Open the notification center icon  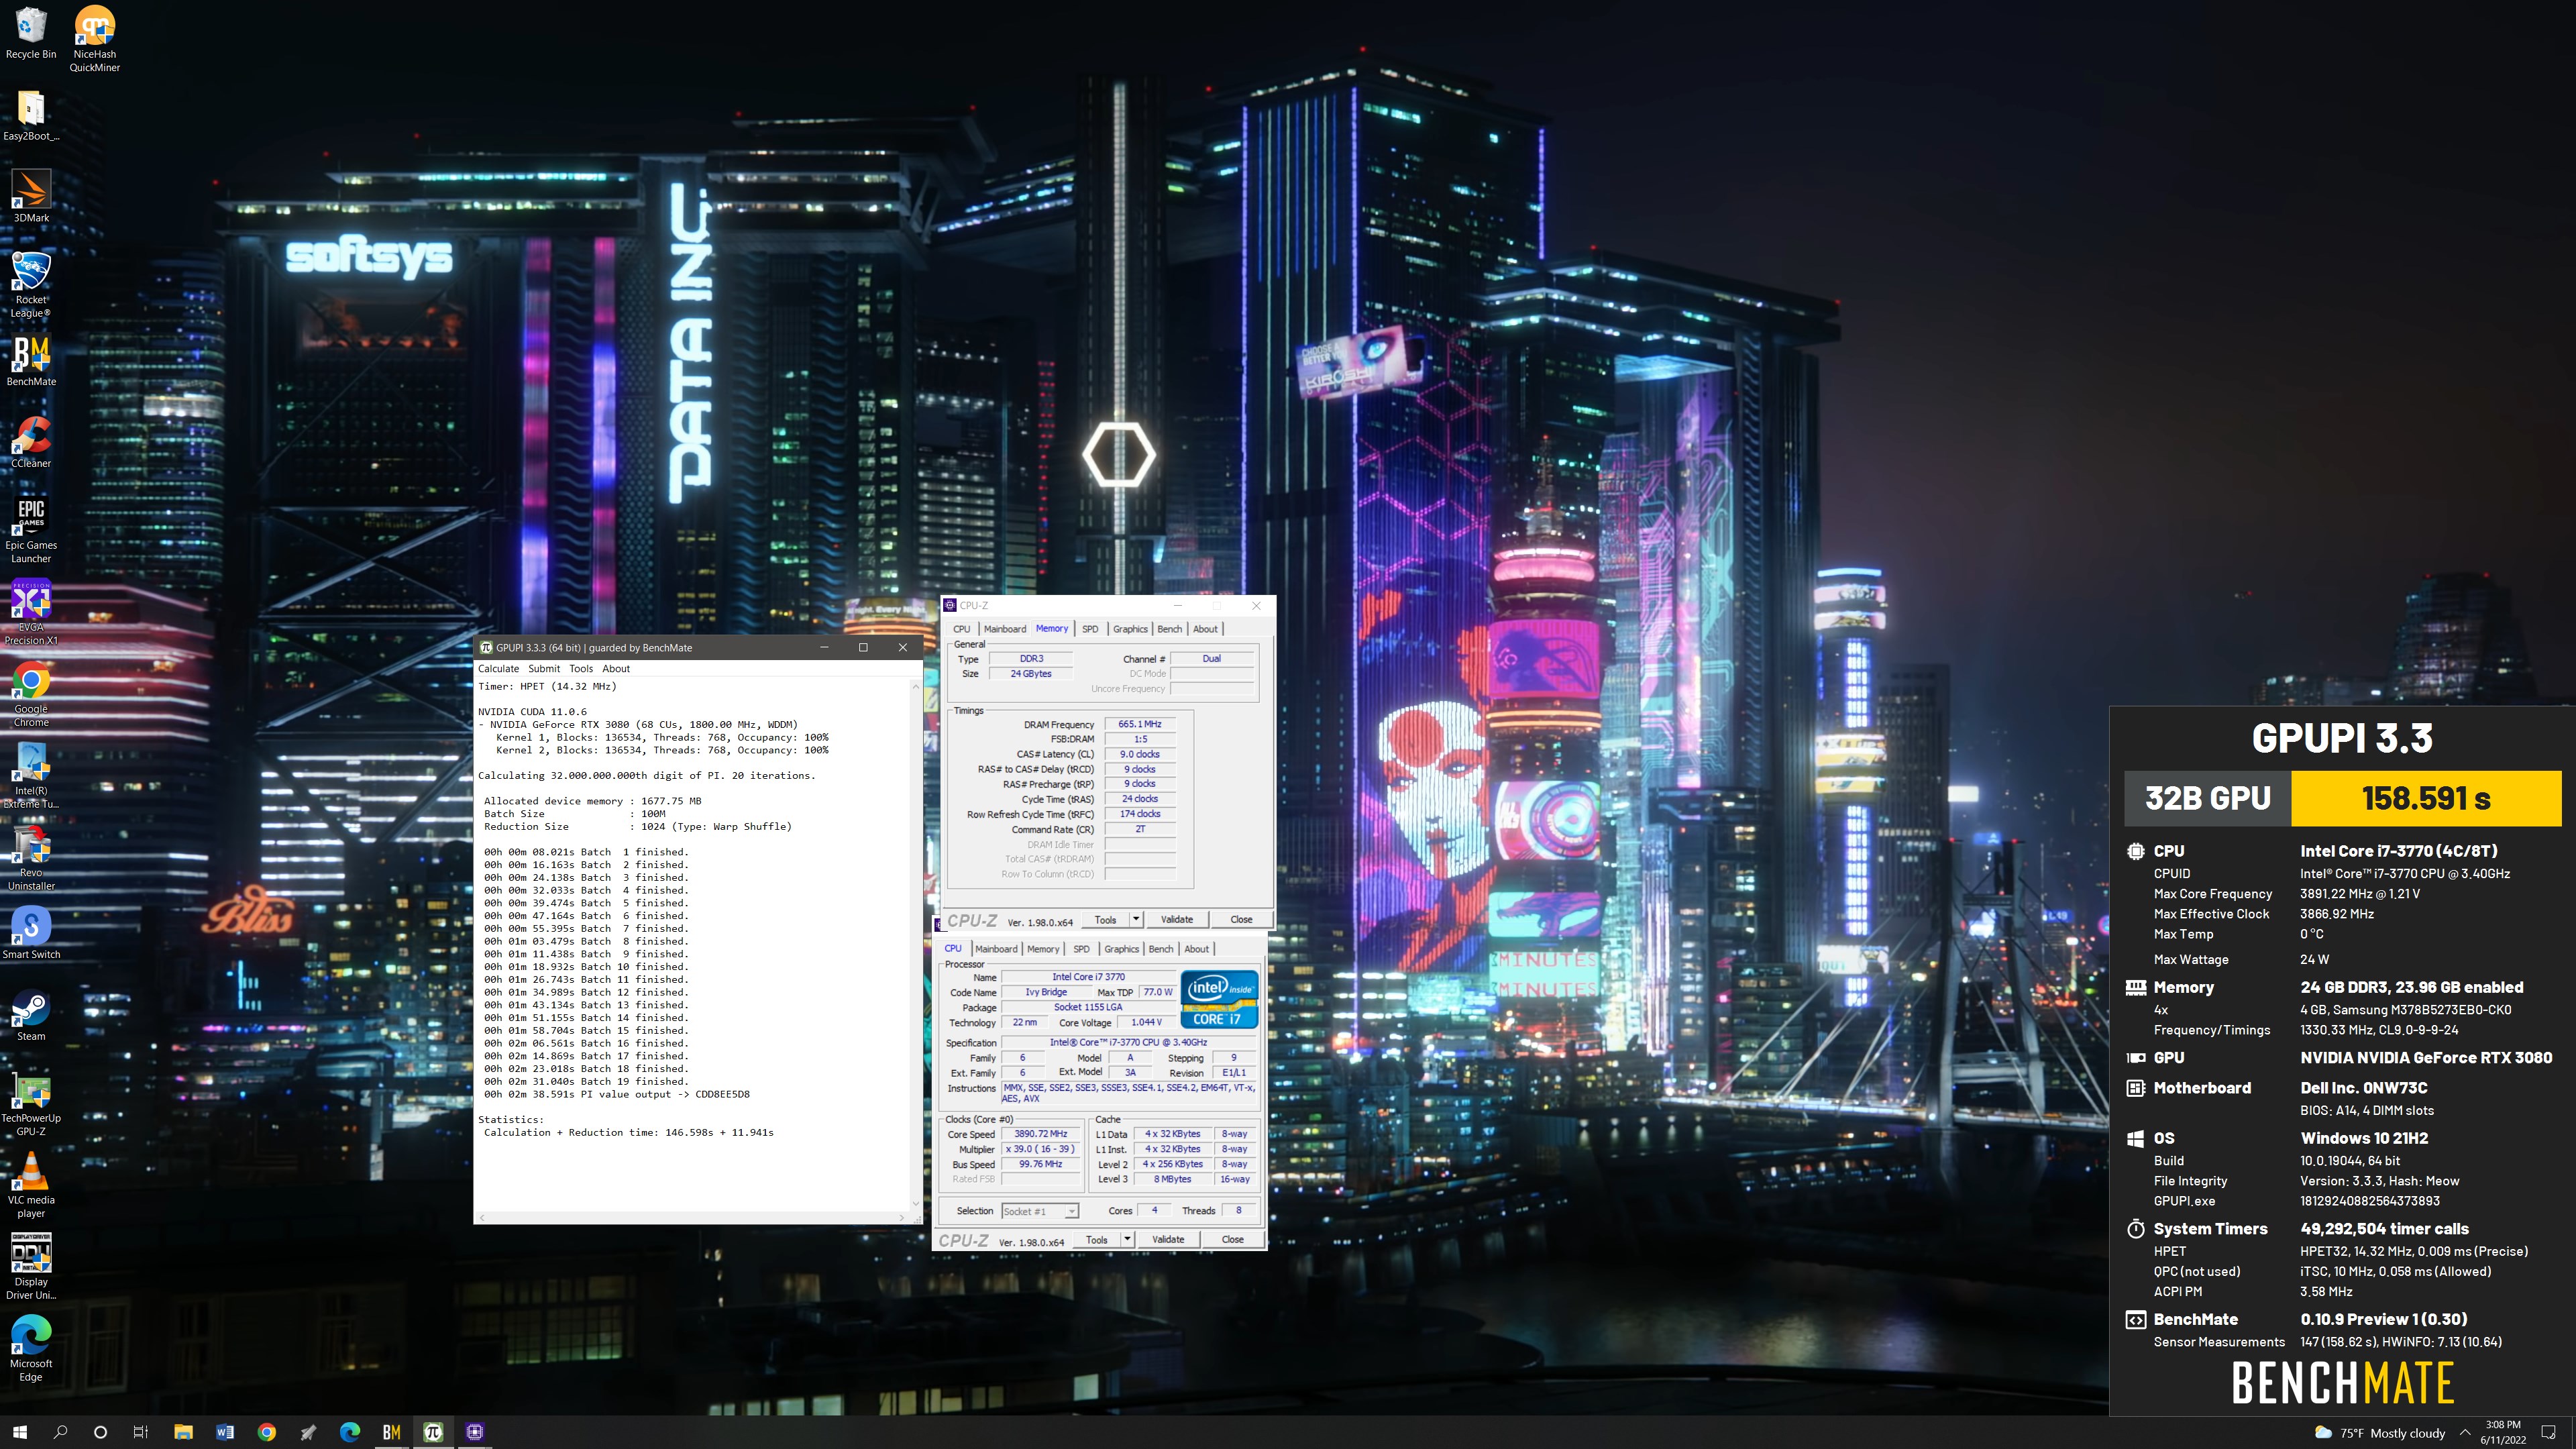[2549, 1432]
